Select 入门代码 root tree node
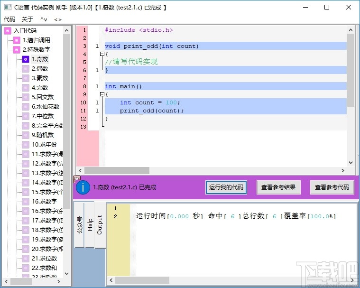This screenshot has width=360, height=288. coord(25,31)
